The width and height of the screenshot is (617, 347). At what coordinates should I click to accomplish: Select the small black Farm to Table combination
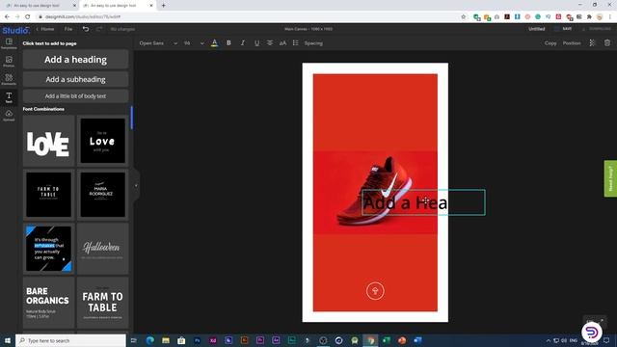(48, 195)
